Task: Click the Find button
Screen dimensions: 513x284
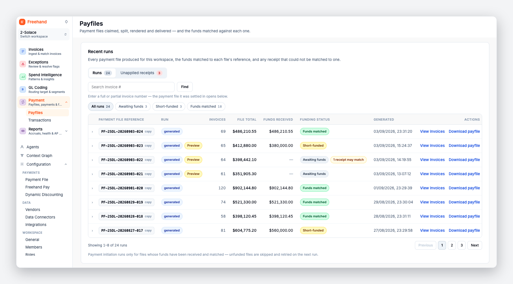Action: tap(185, 87)
